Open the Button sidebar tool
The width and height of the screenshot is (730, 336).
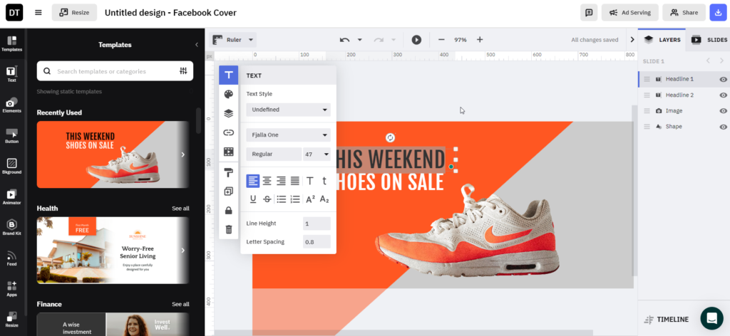[11, 136]
